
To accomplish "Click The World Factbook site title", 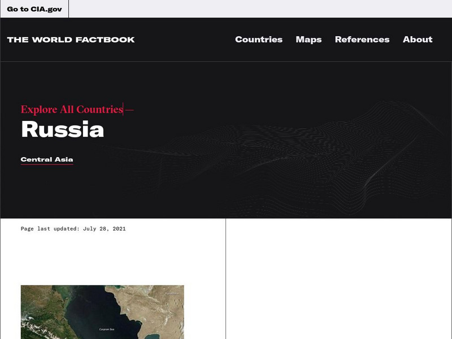I will [71, 40].
